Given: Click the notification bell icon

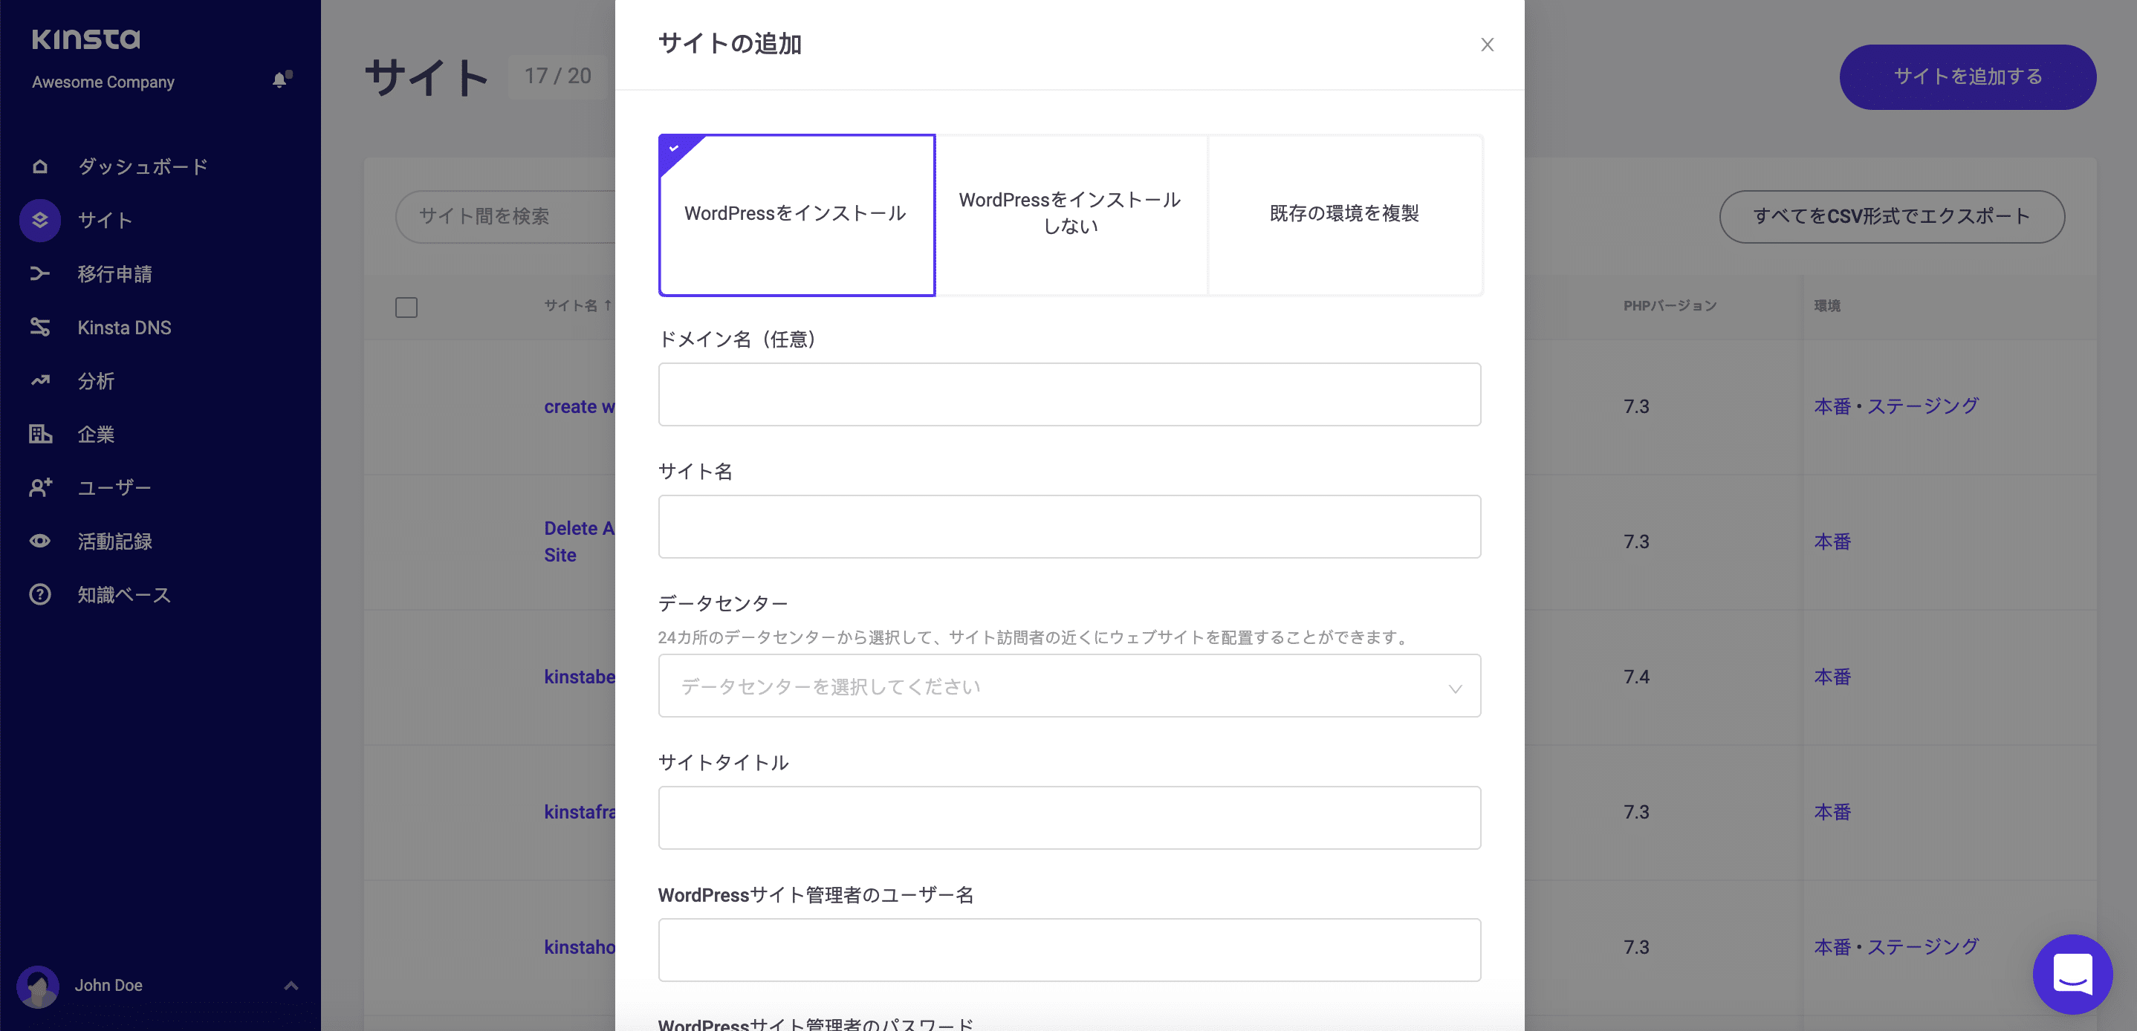Looking at the screenshot, I should [x=279, y=79].
